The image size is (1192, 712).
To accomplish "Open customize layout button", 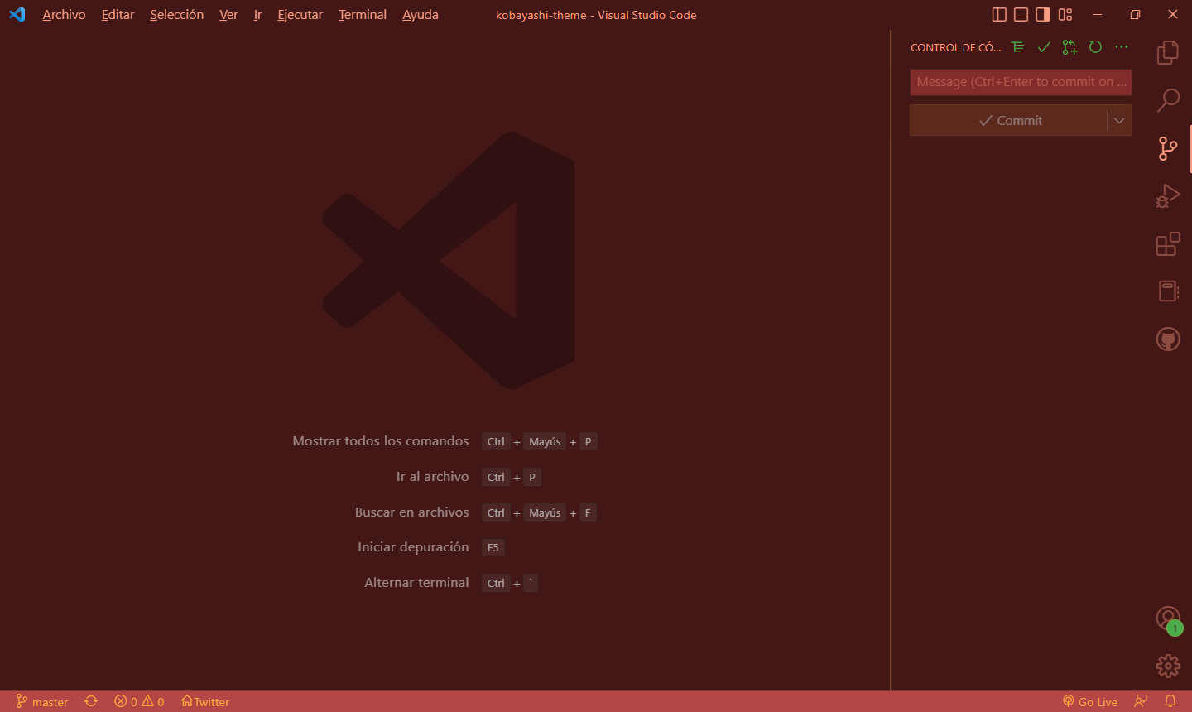I will (x=1065, y=14).
